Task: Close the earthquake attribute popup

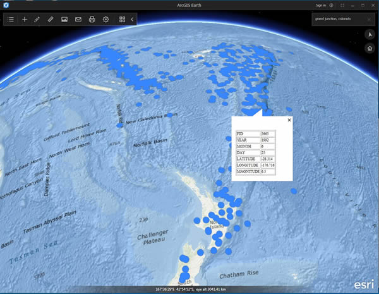Action: pyautogui.click(x=289, y=119)
